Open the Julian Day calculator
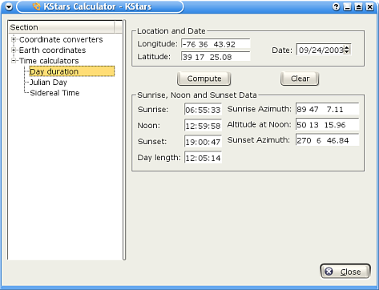The height and width of the screenshot is (290, 379). tap(48, 83)
